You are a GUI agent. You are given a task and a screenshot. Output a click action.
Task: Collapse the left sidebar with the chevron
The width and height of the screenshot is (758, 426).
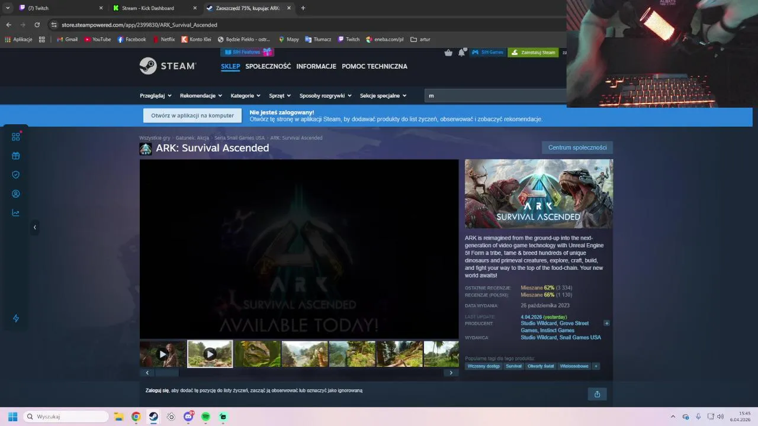[34, 227]
